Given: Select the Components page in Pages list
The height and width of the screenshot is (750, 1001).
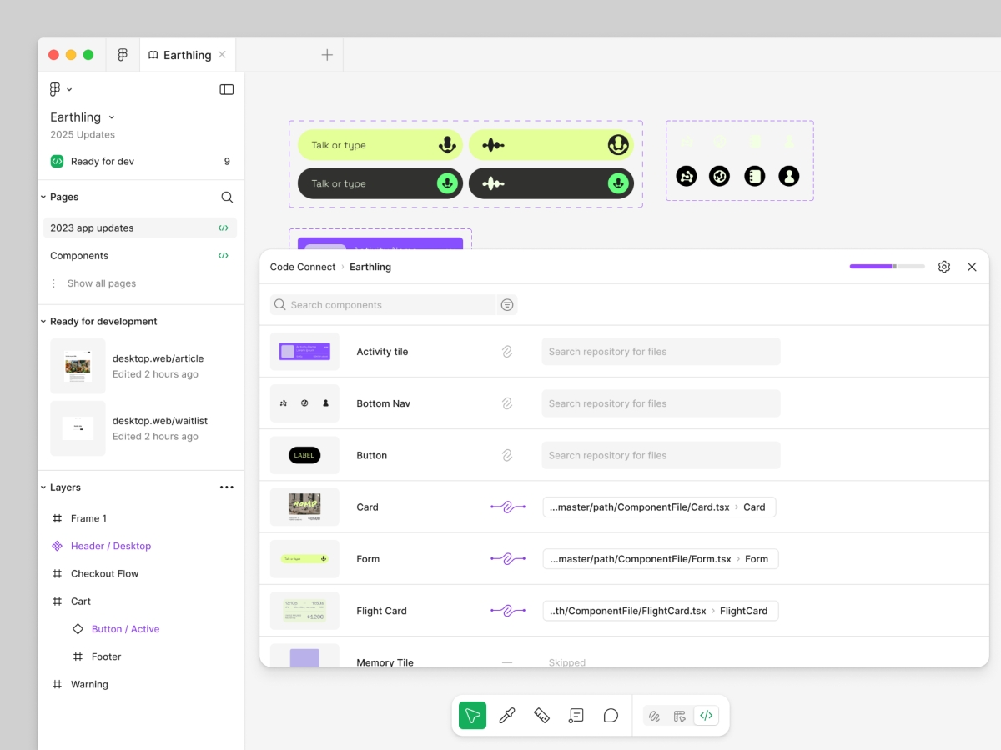Looking at the screenshot, I should tap(79, 255).
